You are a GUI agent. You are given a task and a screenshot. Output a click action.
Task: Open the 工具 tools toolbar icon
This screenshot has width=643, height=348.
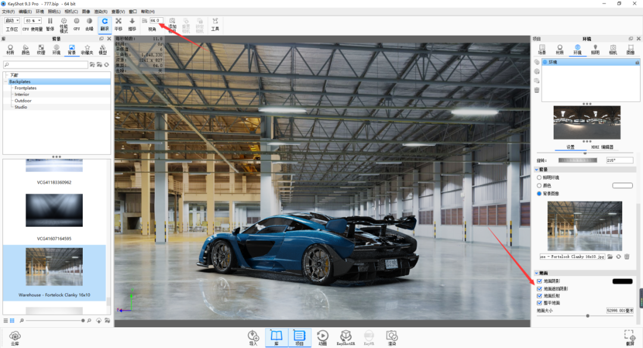tap(215, 24)
